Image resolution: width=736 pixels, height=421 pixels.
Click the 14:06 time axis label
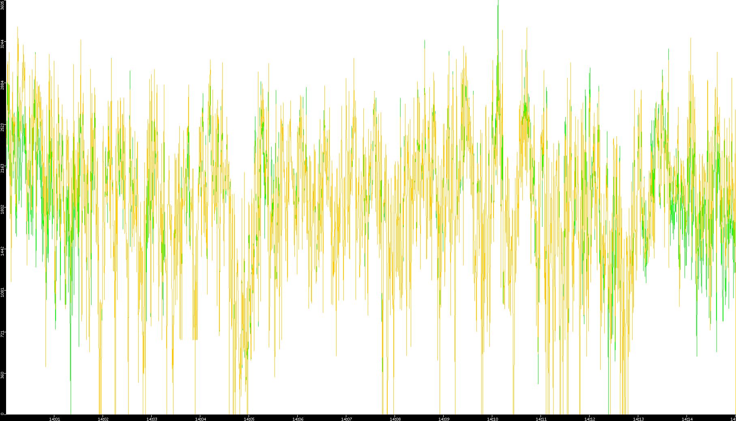point(298,419)
